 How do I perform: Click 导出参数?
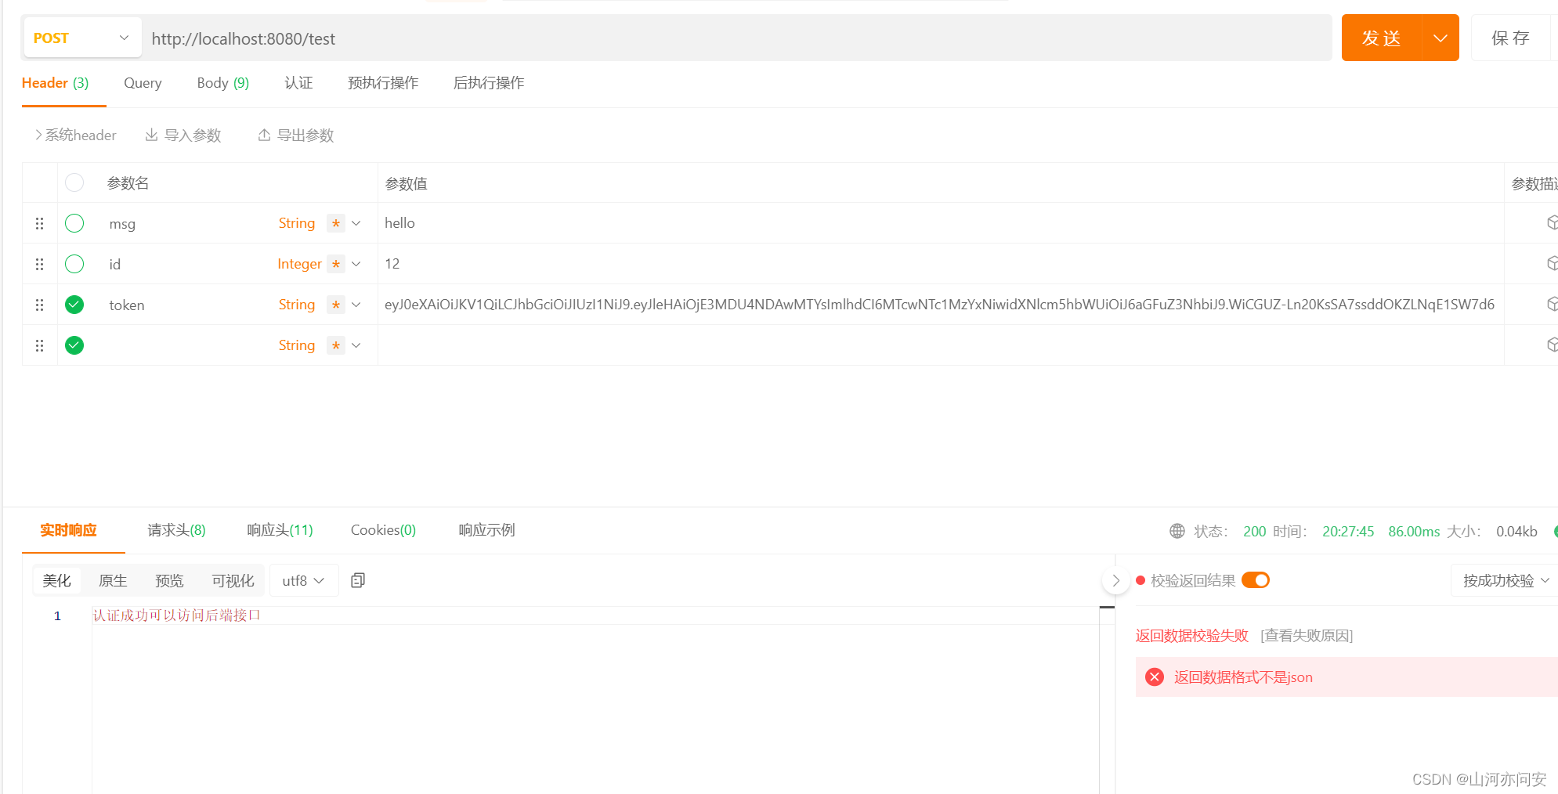click(296, 135)
